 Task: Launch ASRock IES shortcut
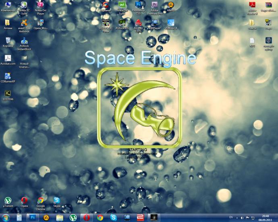coord(122,25)
